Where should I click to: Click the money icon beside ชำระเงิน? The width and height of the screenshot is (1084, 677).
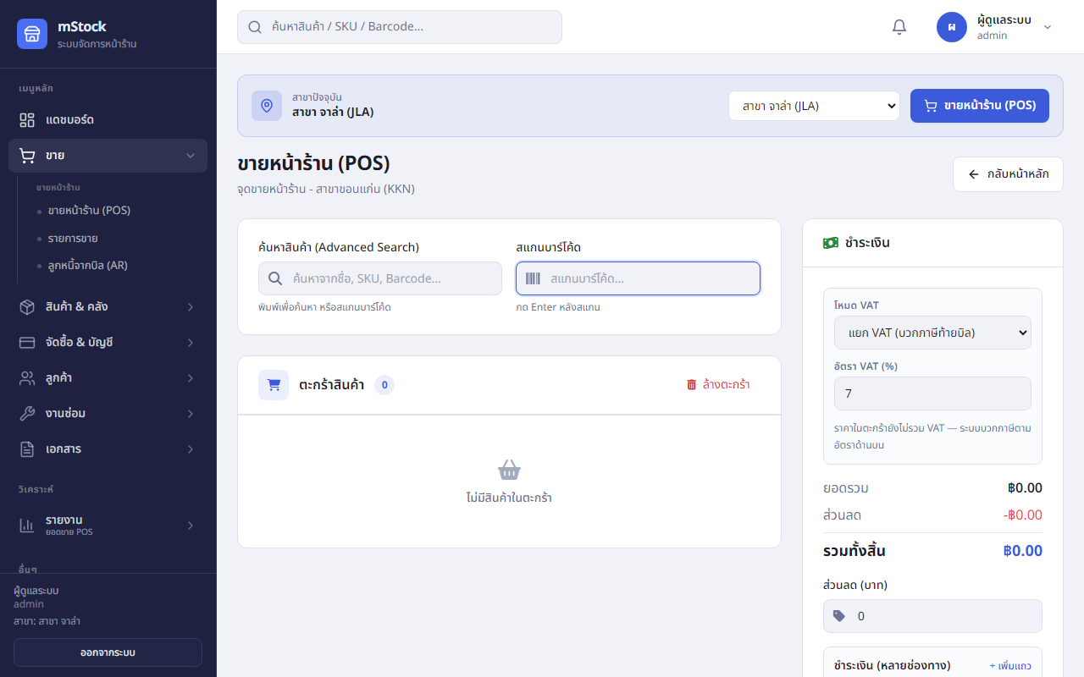pyautogui.click(x=831, y=243)
